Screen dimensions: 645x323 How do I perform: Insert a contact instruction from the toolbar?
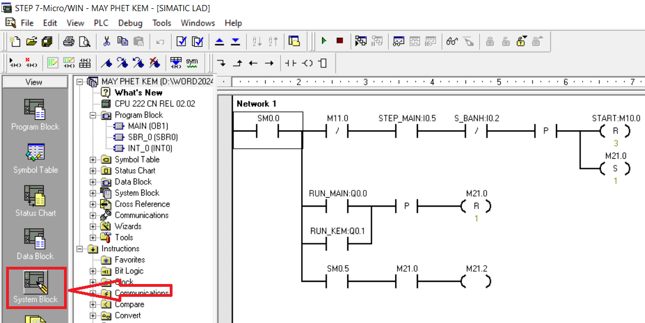(x=291, y=63)
